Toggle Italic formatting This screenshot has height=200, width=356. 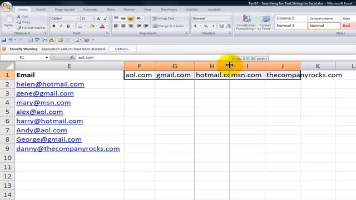(61, 26)
